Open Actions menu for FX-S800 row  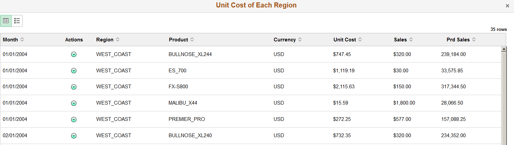(74, 87)
